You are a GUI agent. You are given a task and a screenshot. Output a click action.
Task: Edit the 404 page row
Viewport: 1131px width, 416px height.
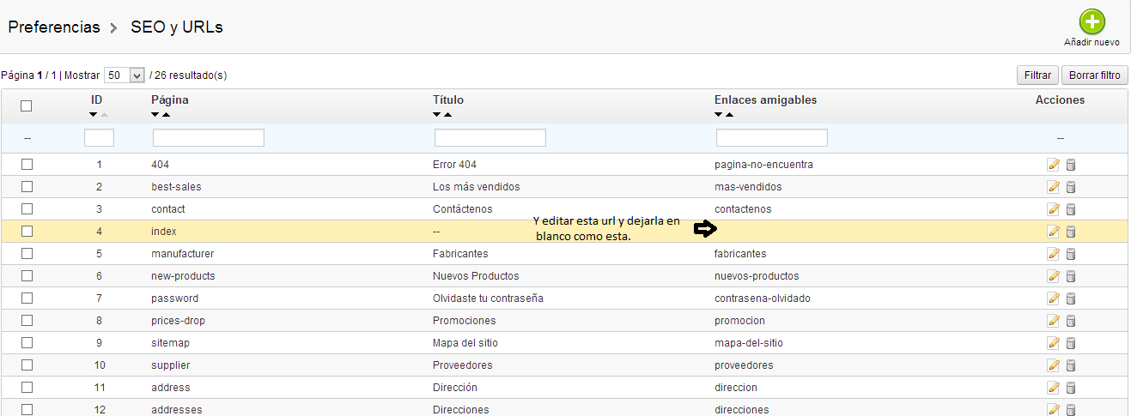point(1054,165)
